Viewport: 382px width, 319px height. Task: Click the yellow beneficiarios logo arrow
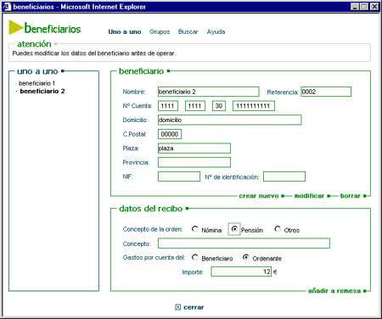(x=15, y=27)
